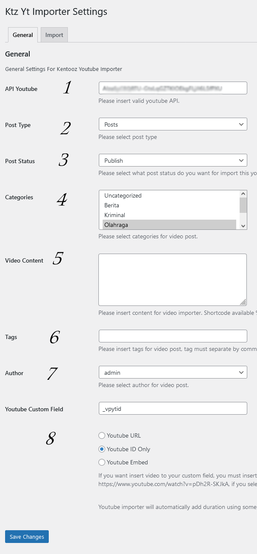Viewport: 257px width, 554px height.
Task: Edit the Youtube Custom Field value _vpytid
Action: [x=173, y=408]
